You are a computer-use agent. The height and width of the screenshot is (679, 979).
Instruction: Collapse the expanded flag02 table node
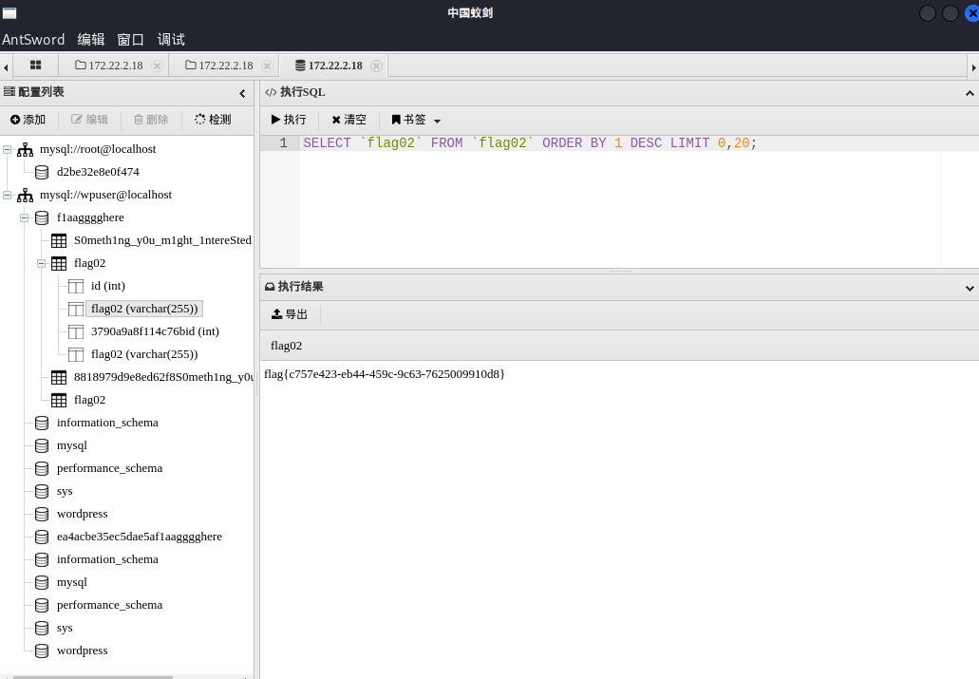41,263
